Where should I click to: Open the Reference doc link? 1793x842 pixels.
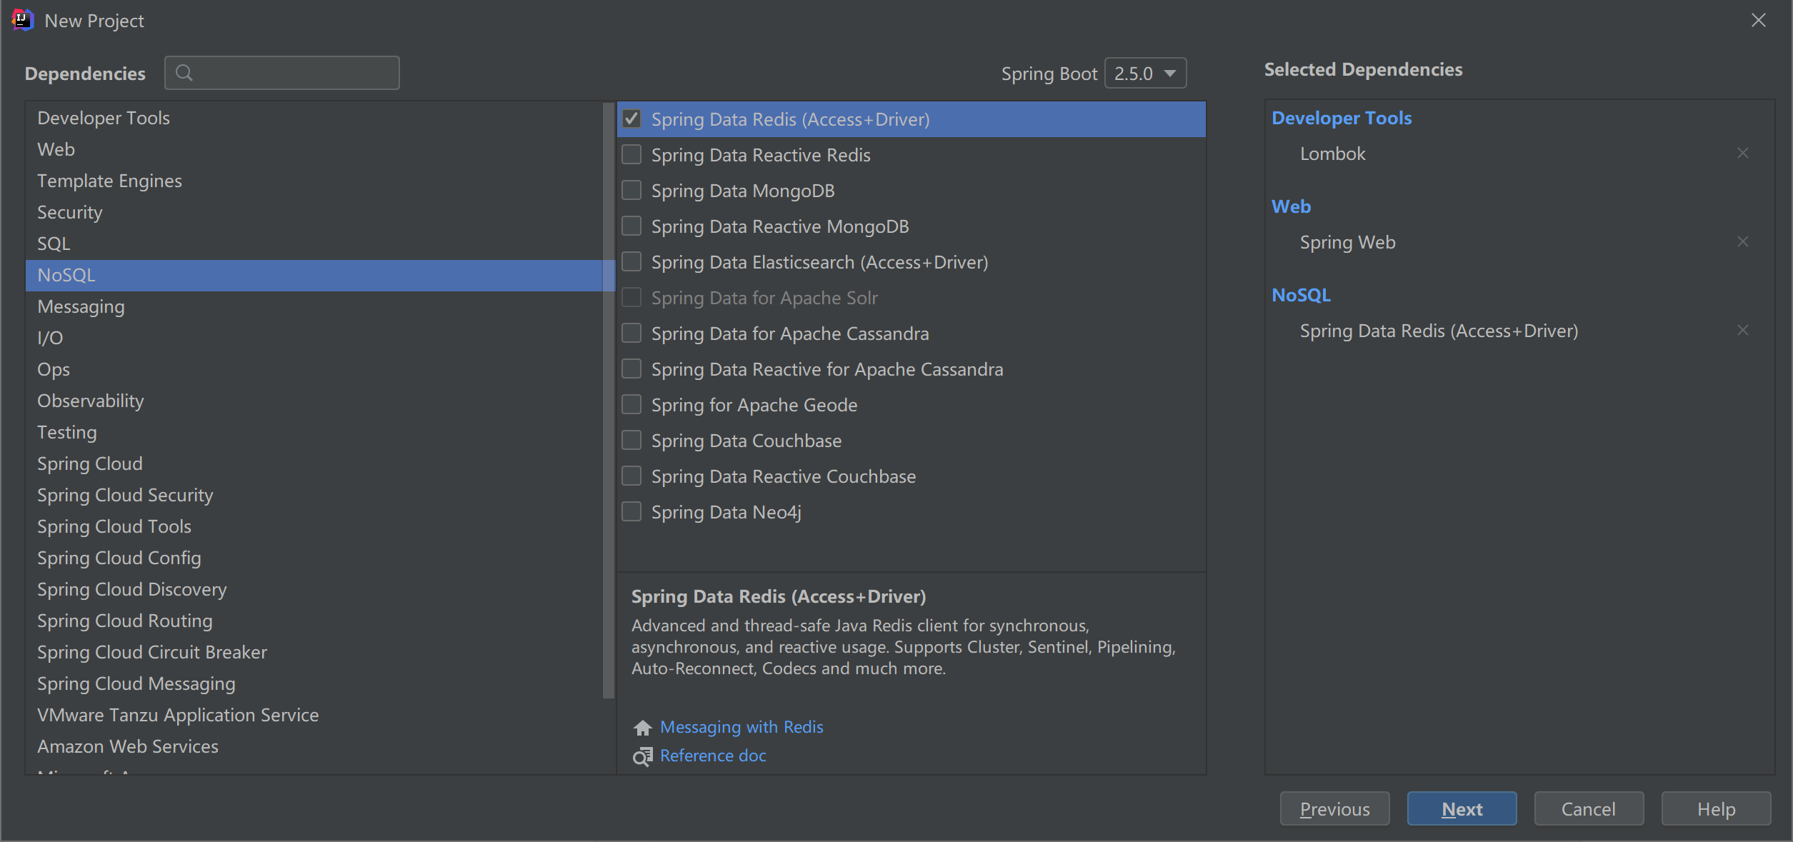tap(713, 756)
